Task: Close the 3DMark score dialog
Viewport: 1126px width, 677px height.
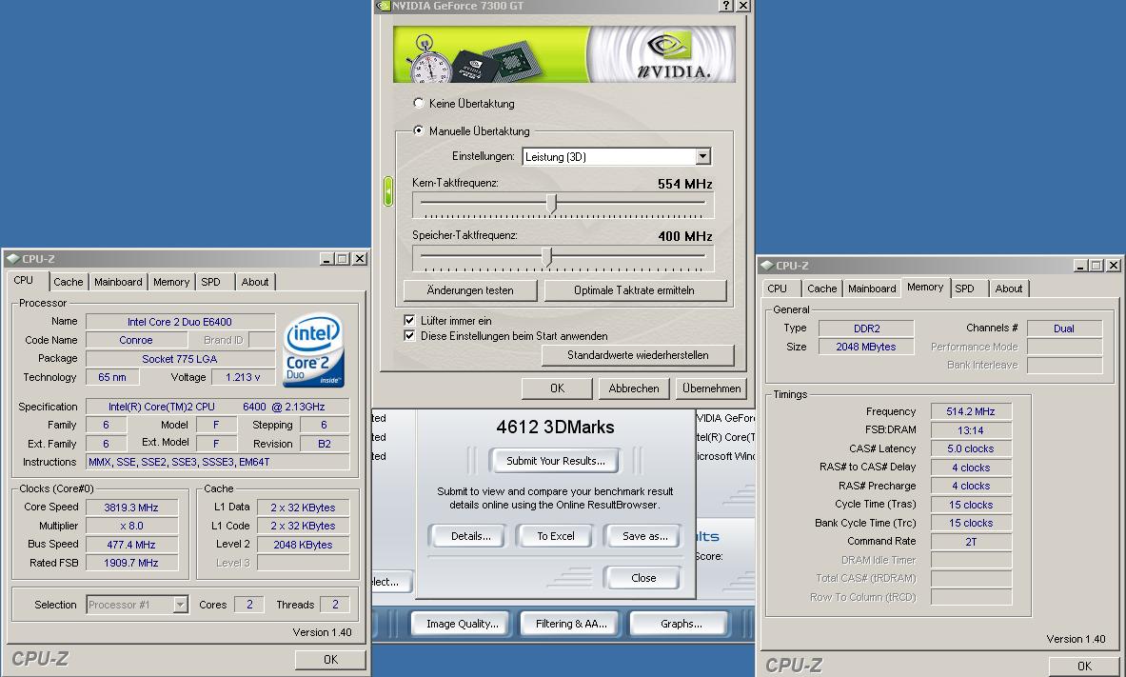Action: [x=643, y=578]
